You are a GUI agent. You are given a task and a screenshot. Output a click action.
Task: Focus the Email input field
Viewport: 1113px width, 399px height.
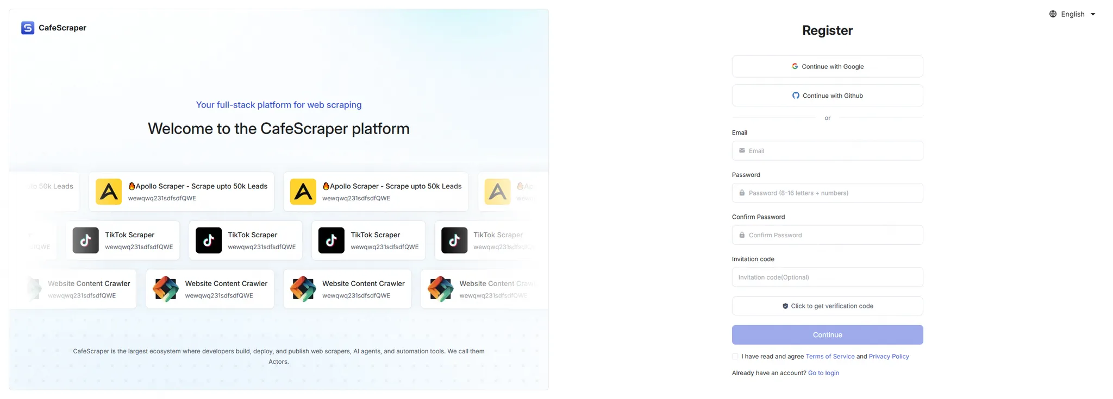coord(827,151)
